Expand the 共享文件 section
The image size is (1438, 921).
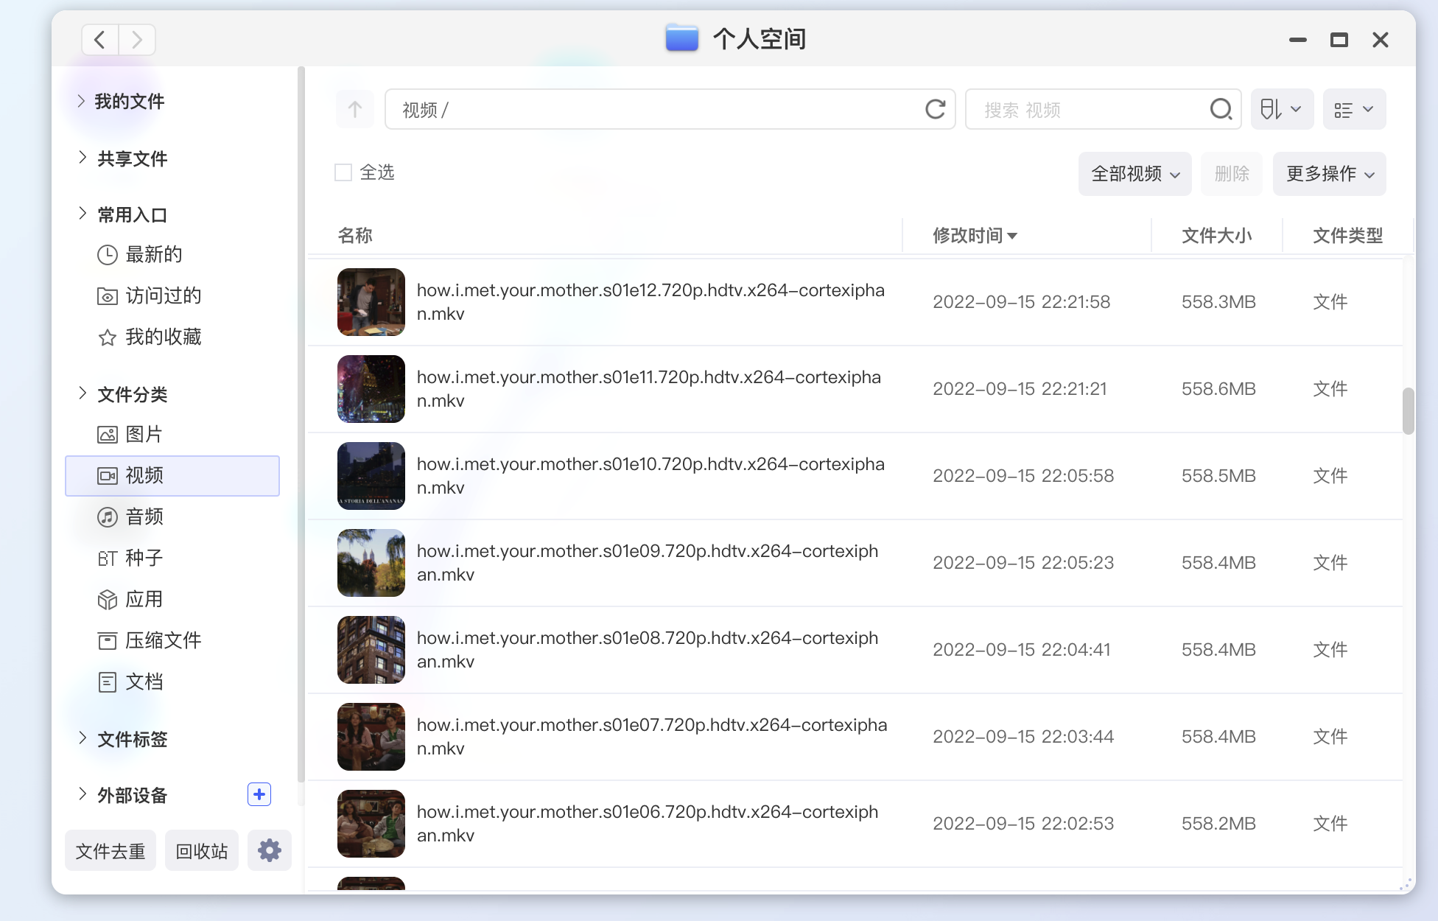[82, 158]
